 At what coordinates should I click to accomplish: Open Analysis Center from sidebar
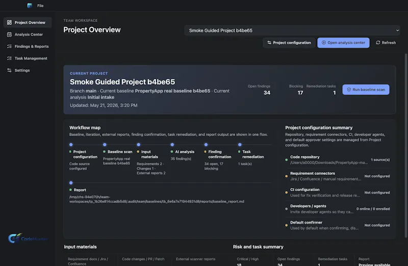pos(28,34)
